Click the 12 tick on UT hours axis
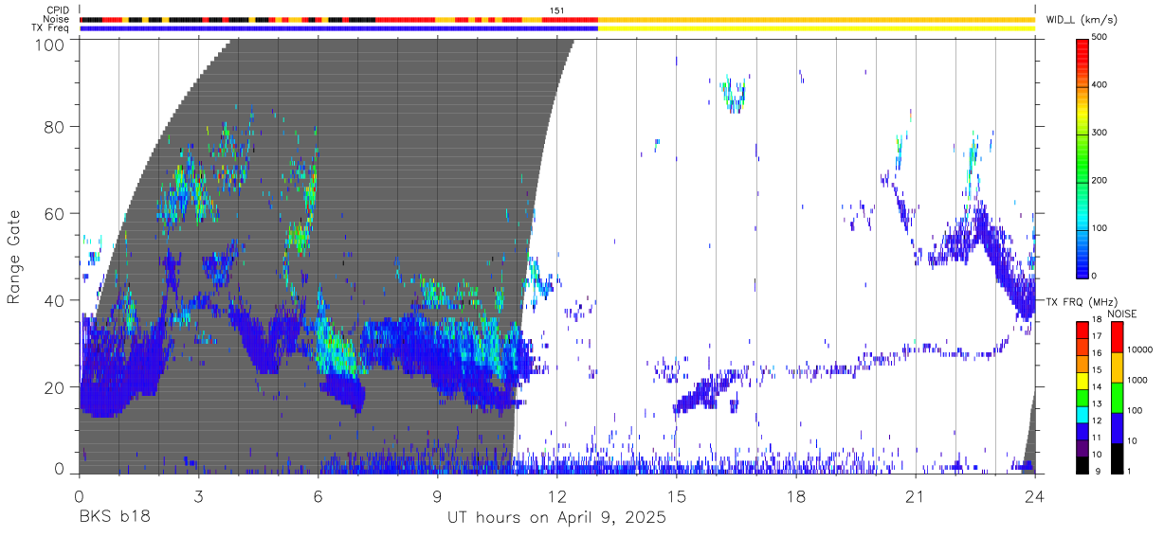The height and width of the screenshot is (537, 1164). pyautogui.click(x=556, y=496)
